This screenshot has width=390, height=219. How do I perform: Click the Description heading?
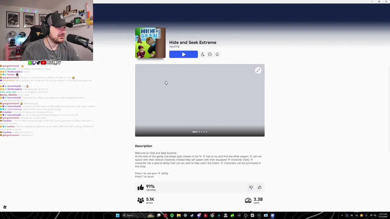144,146
